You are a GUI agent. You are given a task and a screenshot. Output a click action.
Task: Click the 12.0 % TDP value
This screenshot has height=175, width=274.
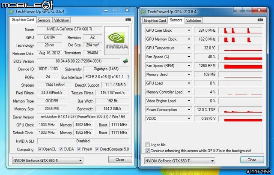205,110
